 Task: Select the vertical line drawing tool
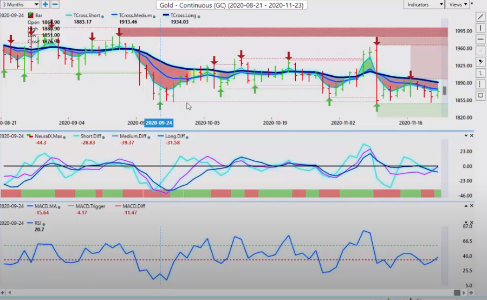coord(480,28)
